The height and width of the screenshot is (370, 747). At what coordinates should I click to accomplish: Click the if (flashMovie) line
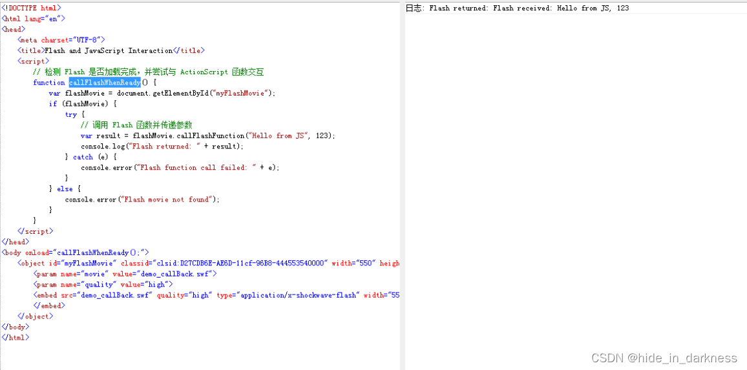click(83, 103)
